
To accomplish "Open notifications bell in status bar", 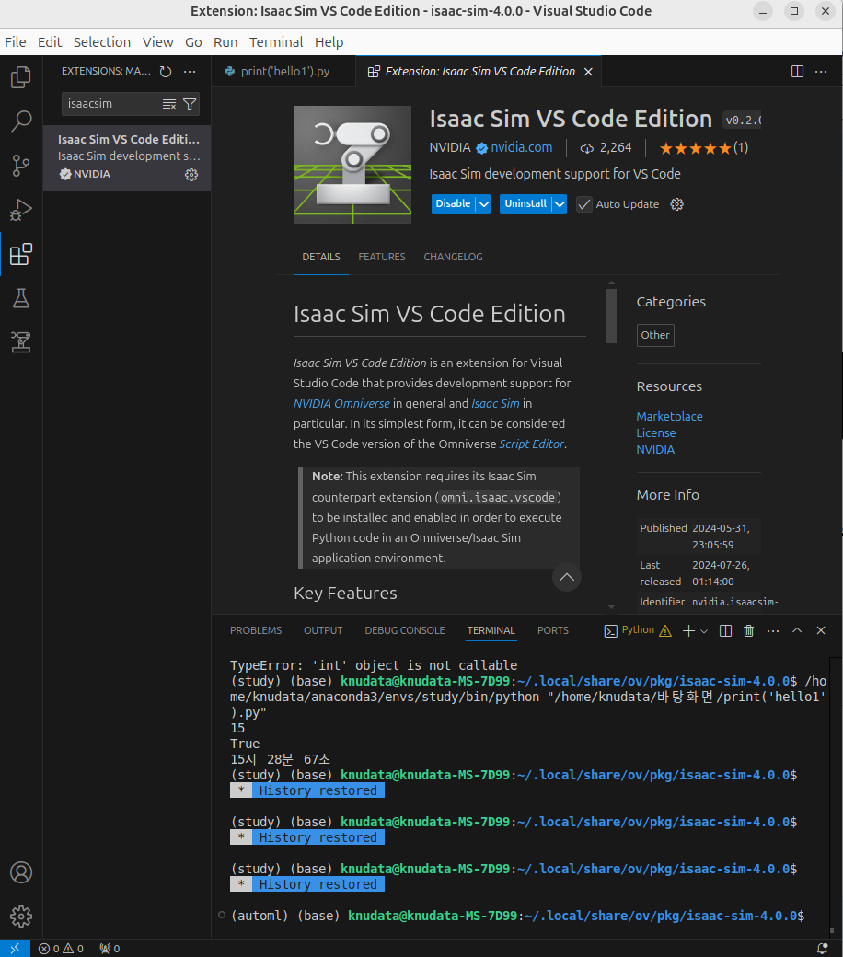I will point(822,949).
